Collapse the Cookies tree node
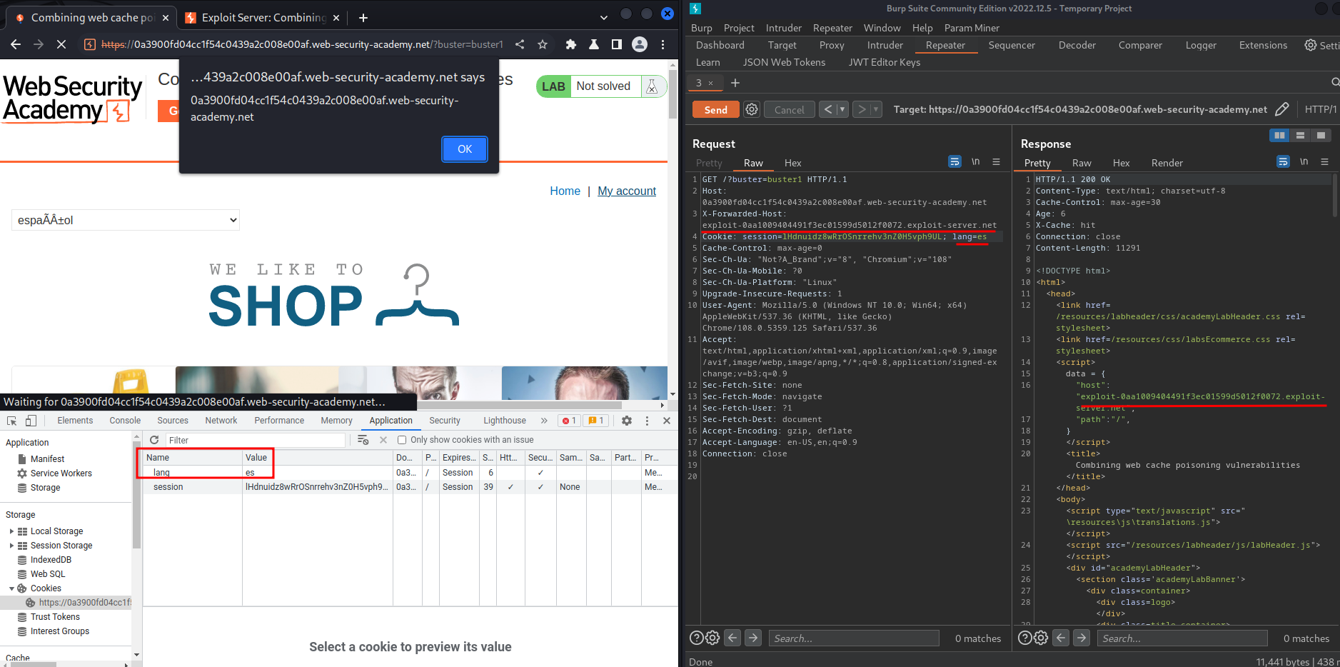This screenshot has height=667, width=1340. pos(11,588)
